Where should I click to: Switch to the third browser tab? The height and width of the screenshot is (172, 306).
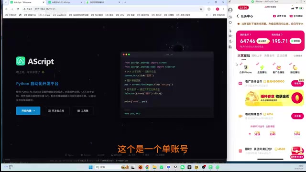103,2
